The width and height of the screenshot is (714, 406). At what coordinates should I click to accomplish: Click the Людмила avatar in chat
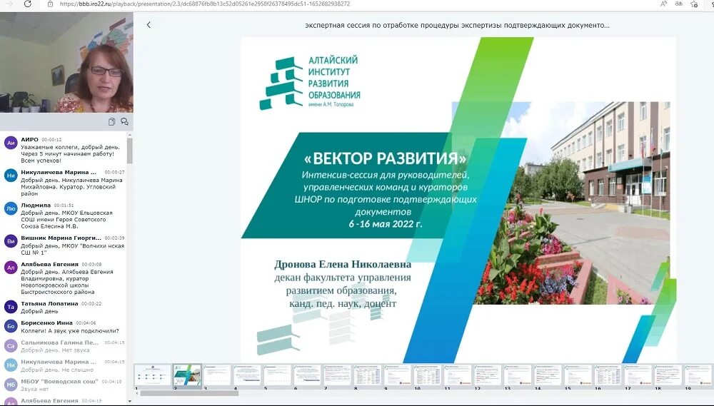pyautogui.click(x=11, y=208)
